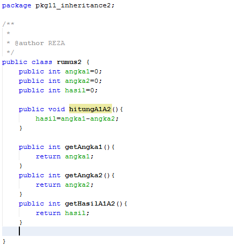Select the package name pkg11_inheritance2
Image resolution: width=233 pixels, height=247 pixels.
(x=73, y=6)
